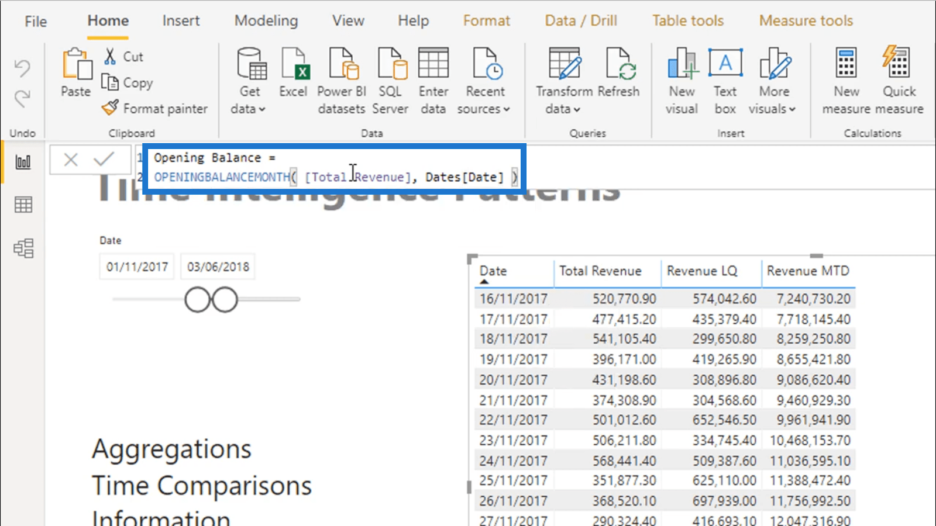Select Revenue LQ value 652,546.50

click(724, 420)
